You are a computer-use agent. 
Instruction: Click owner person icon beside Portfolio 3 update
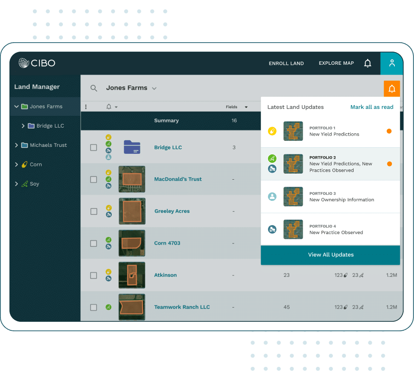(x=272, y=197)
